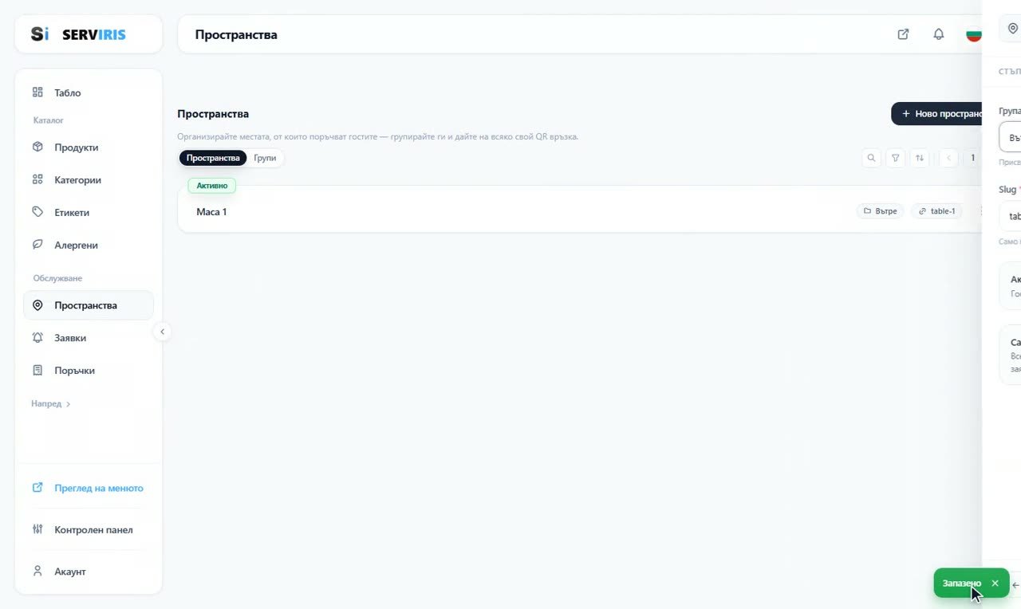Open the Заявки page
The image size is (1021, 609).
coord(88,338)
